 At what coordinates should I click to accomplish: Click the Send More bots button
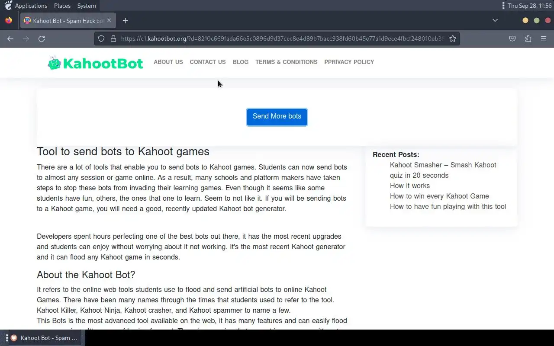[x=277, y=117]
